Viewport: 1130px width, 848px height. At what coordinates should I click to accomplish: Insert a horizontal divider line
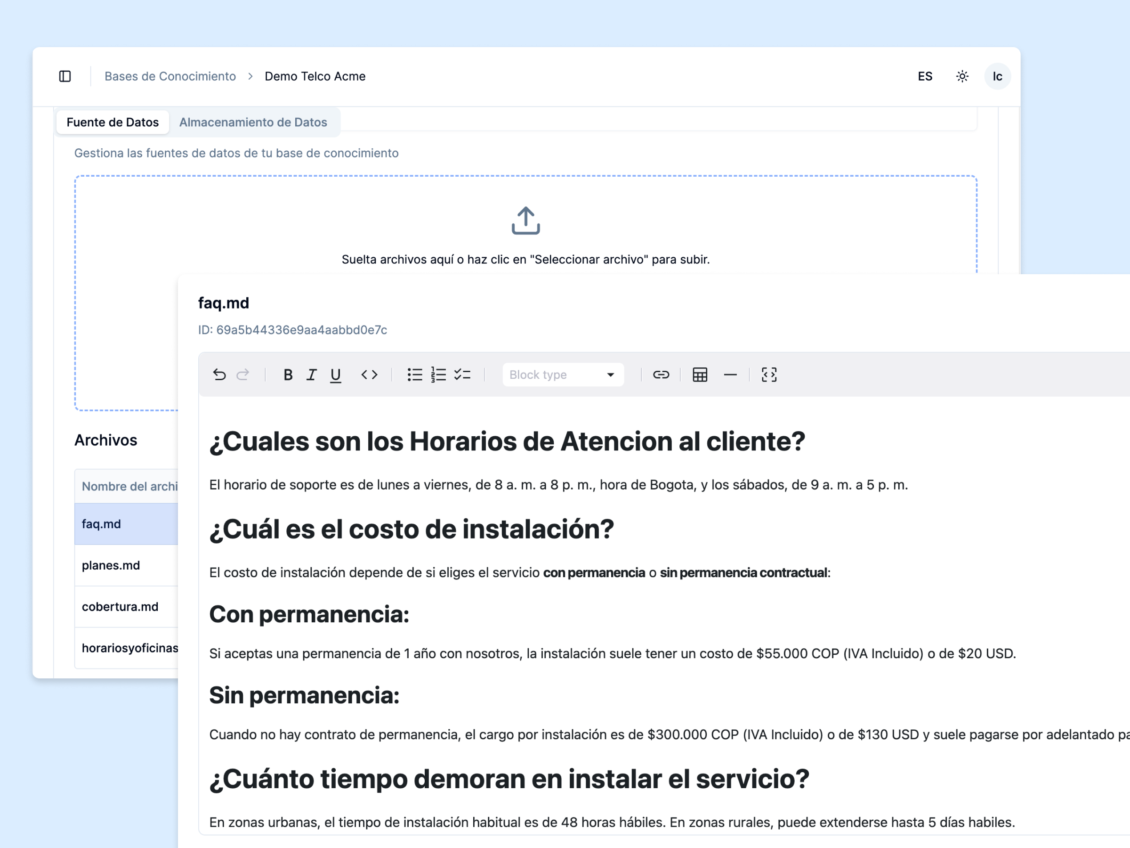tap(731, 375)
